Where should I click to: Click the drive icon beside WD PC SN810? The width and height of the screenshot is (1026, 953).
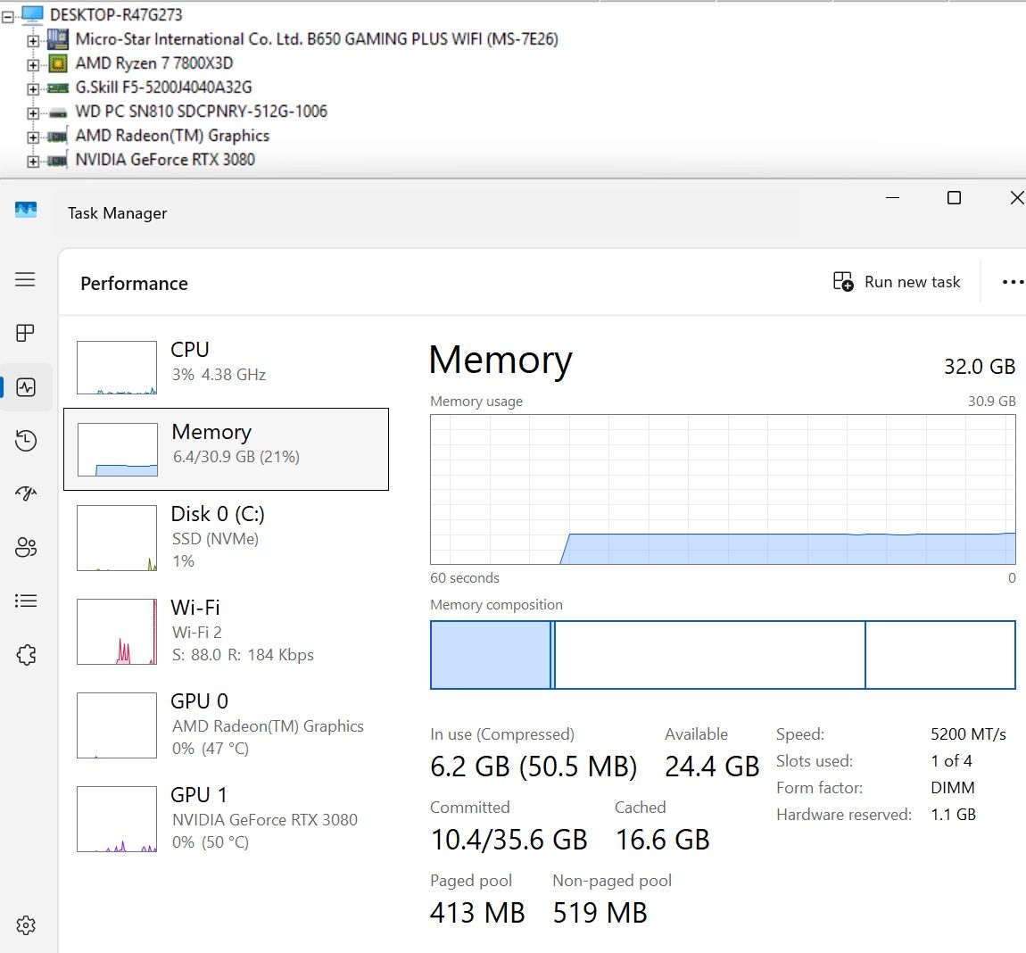58,112
